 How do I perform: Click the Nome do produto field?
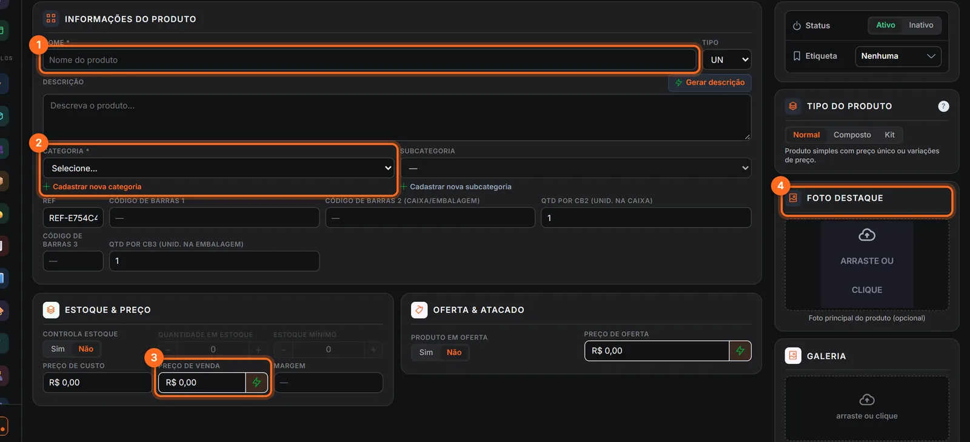tap(369, 59)
